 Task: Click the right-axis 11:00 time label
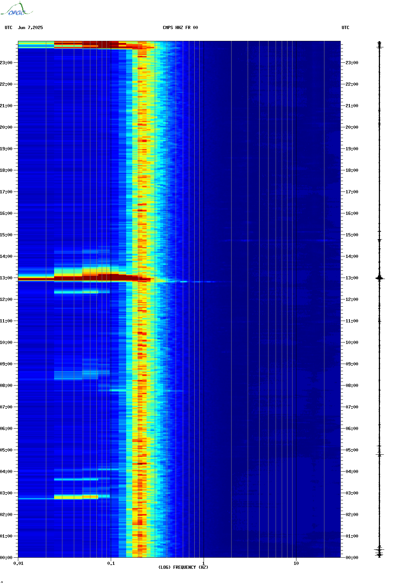(352, 321)
